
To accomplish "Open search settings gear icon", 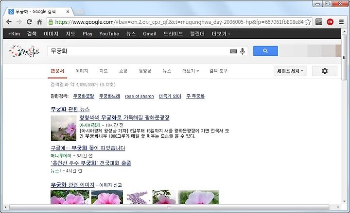I will pos(325,71).
